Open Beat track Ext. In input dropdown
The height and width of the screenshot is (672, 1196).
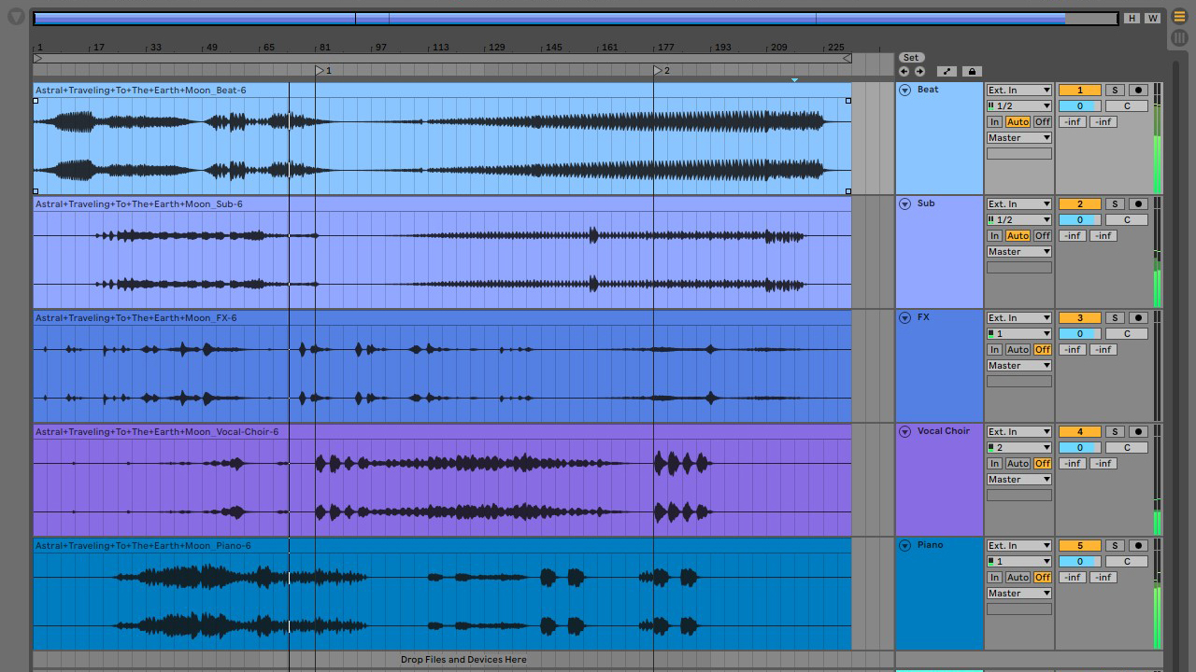point(1019,91)
